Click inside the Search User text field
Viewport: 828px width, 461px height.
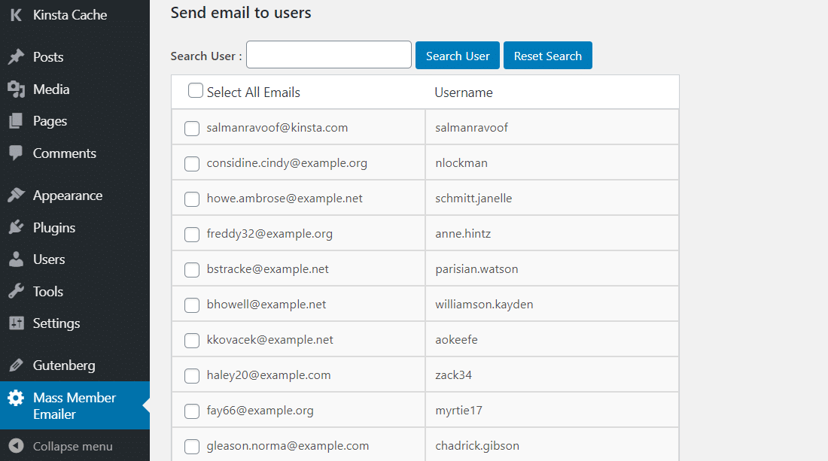tap(328, 55)
